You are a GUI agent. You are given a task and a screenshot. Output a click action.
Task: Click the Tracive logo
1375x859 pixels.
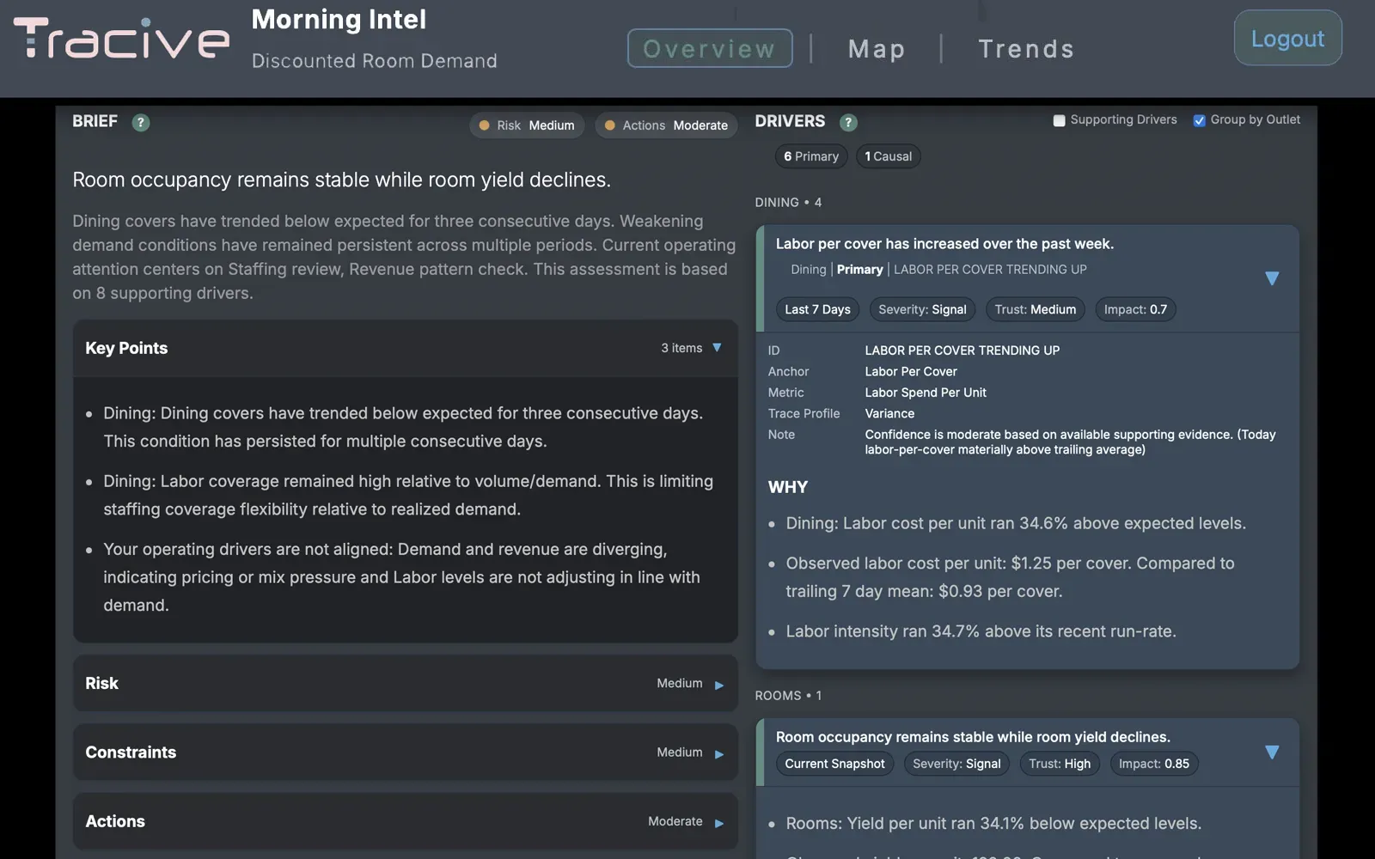[x=120, y=38]
